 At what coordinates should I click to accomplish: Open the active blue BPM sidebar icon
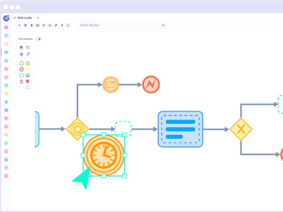point(6,52)
